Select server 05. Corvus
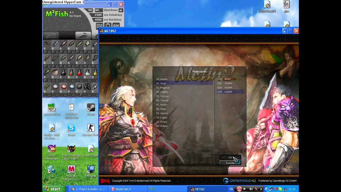The width and height of the screenshot is (341, 192). 184,96
